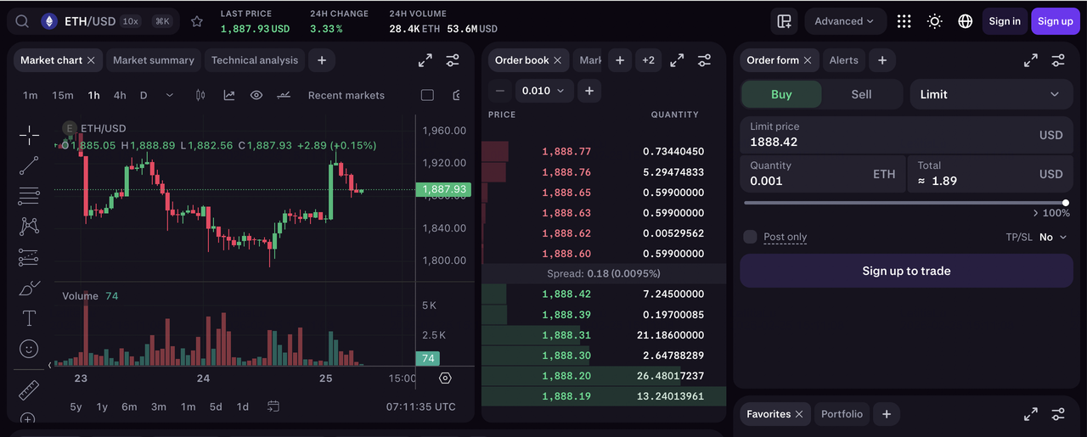Toggle chart visibility eye icon
Viewport: 1087px width, 437px height.
click(x=256, y=95)
